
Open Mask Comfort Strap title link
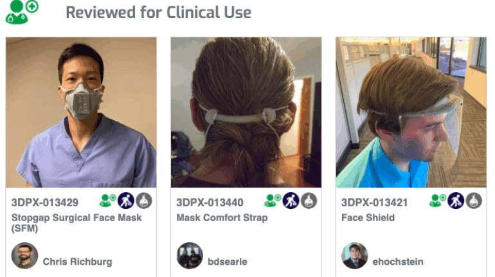tap(222, 218)
